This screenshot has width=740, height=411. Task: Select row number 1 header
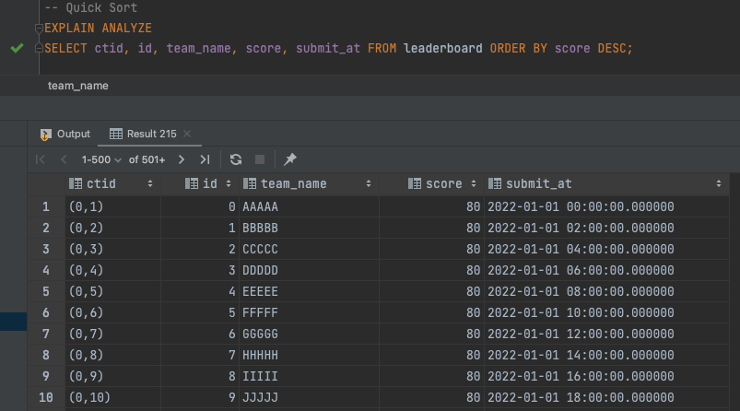click(46, 206)
